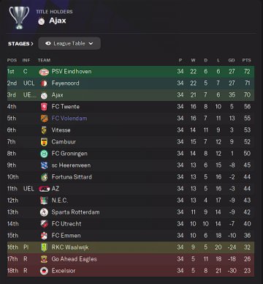The height and width of the screenshot is (284, 263).
Task: Click the Excelsior club badge
Action: click(44, 271)
